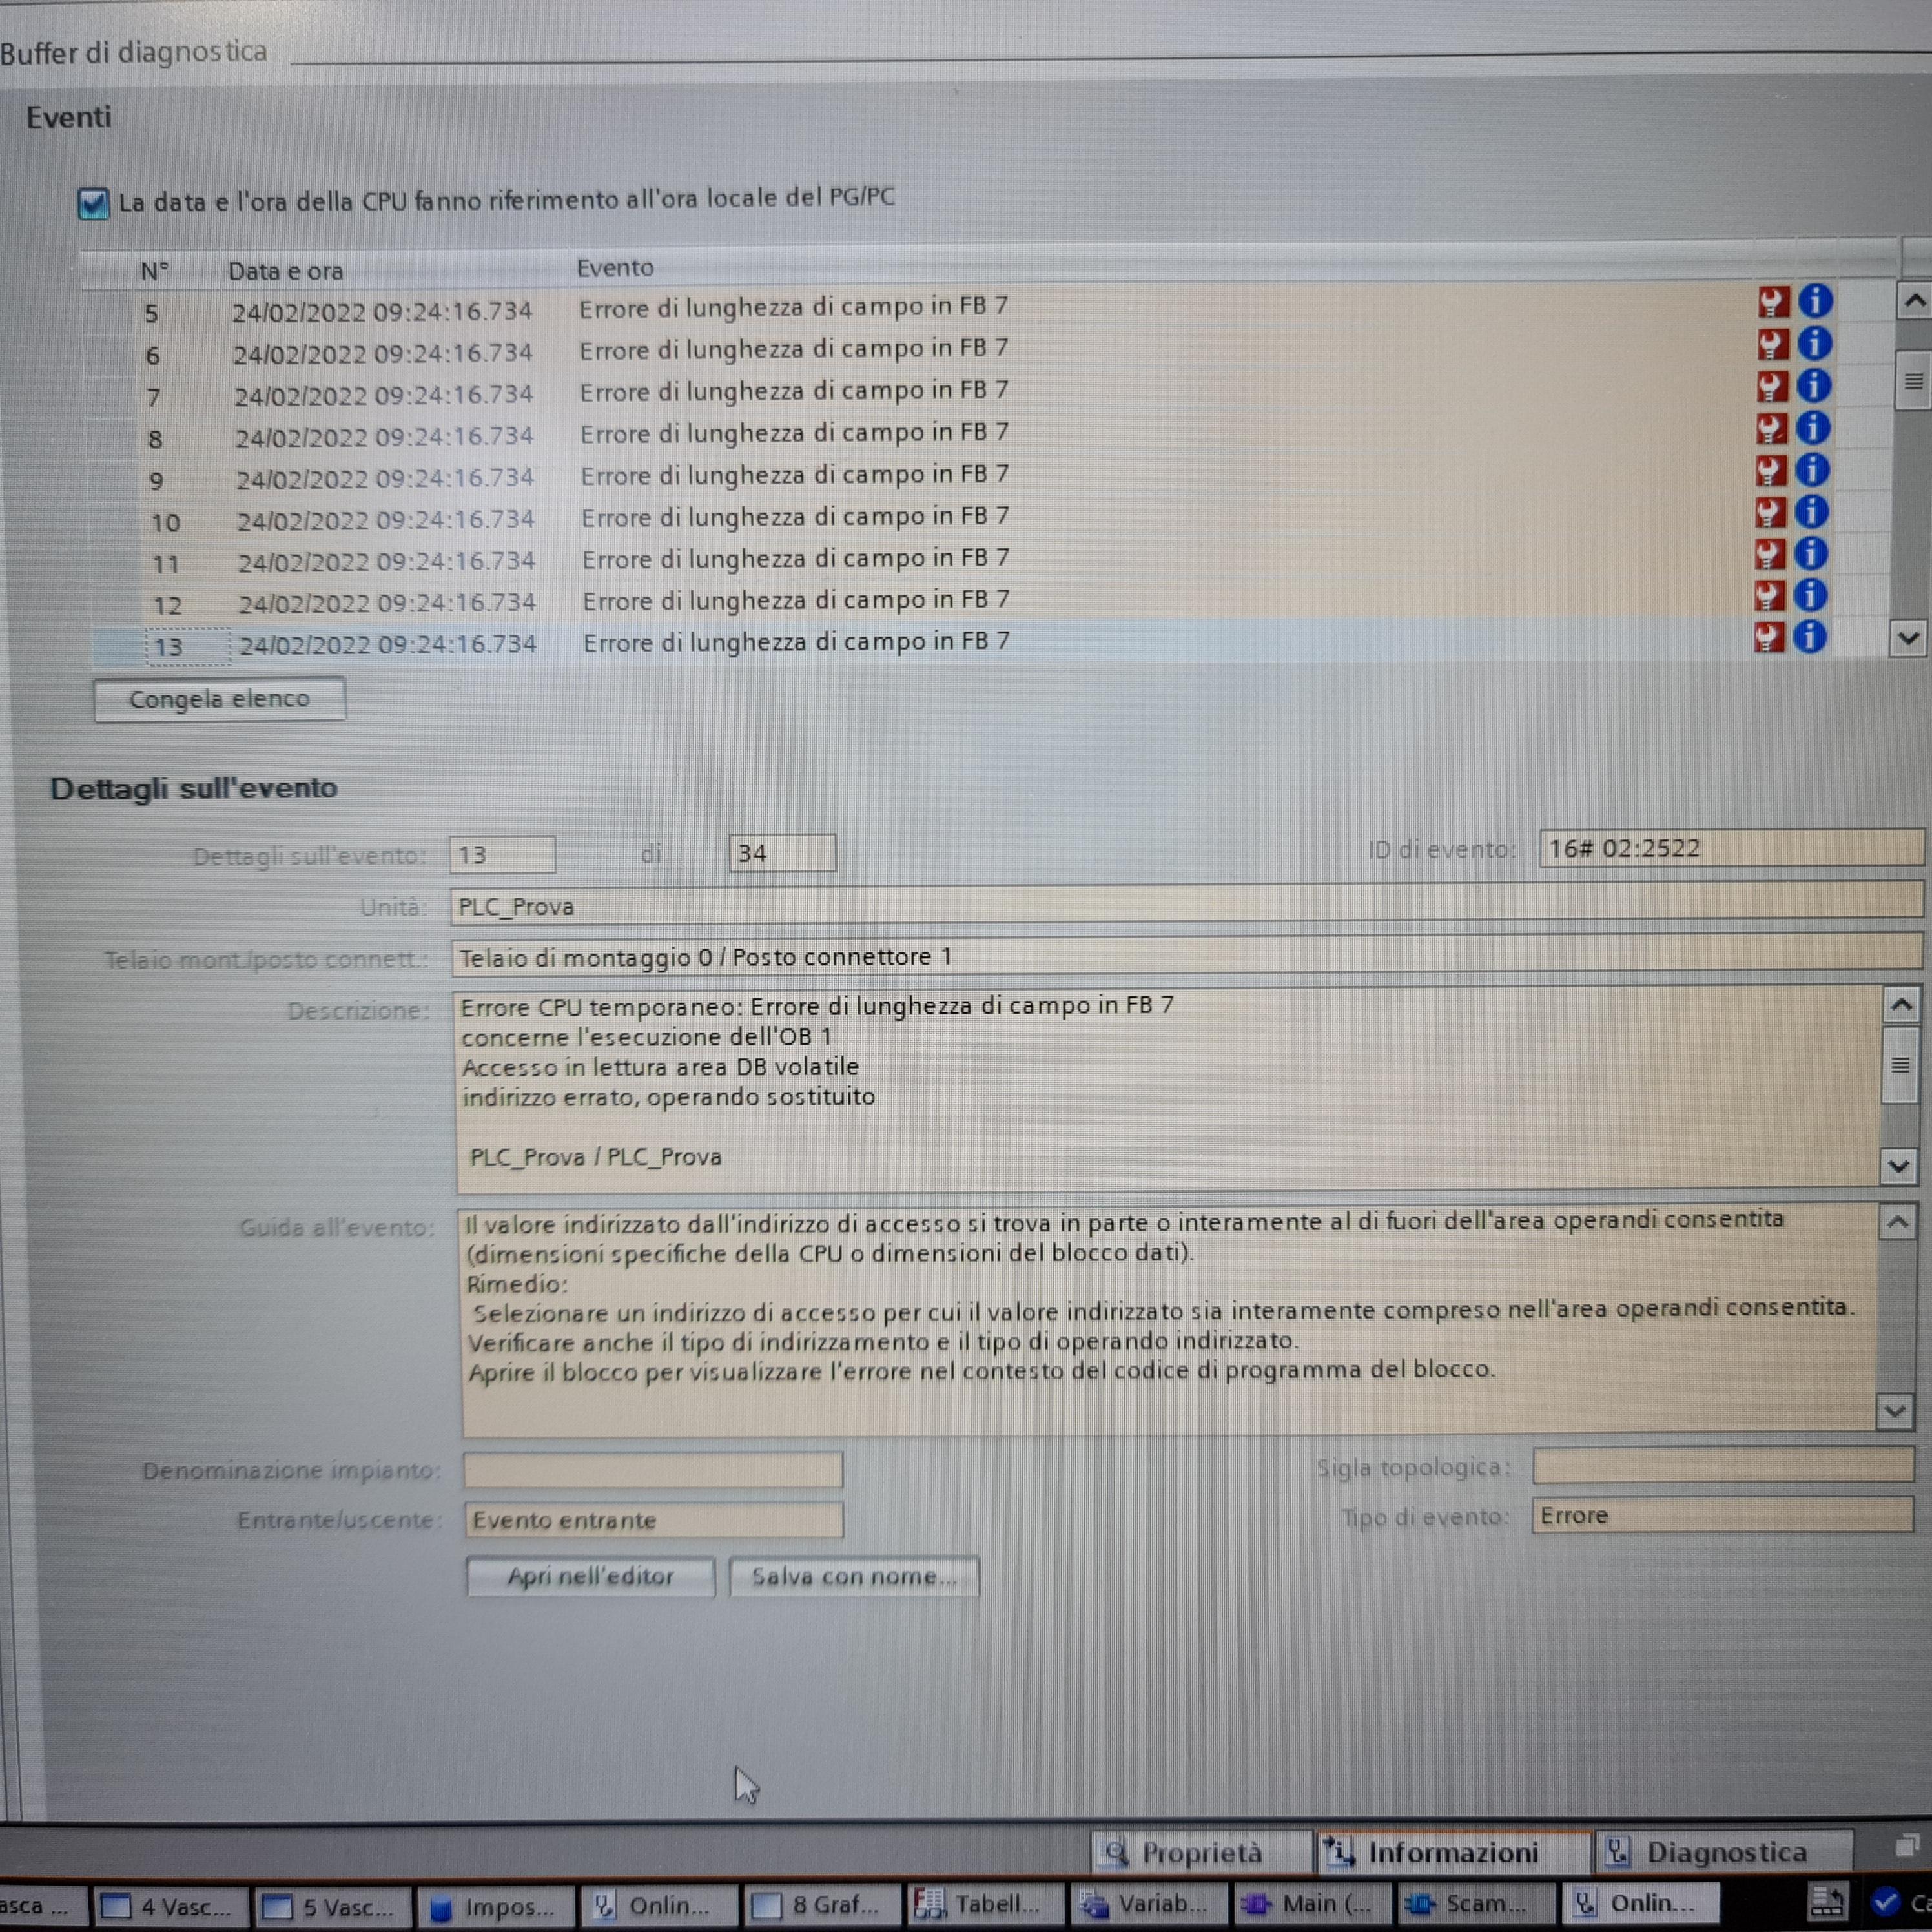Click the events list scrollbar thumb
The image size is (1932, 1932).
pyautogui.click(x=1913, y=381)
